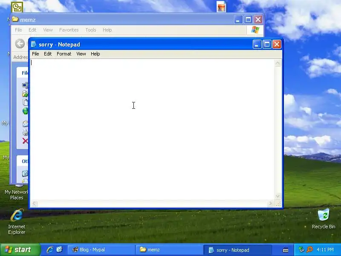Open Favorites menu in memz window

click(x=69, y=30)
